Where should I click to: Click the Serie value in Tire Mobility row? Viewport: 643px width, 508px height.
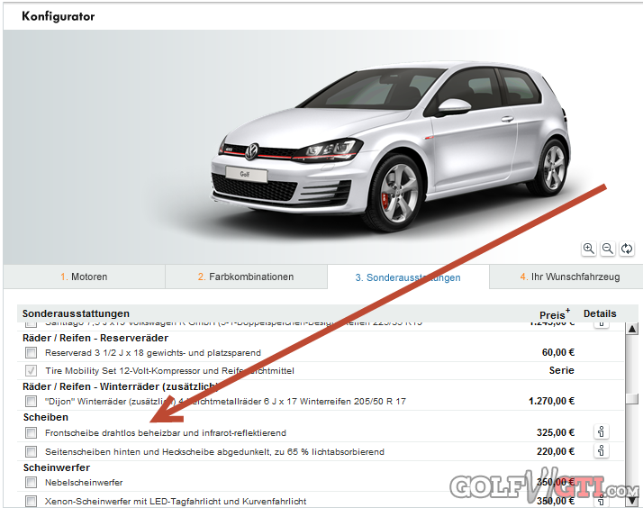point(561,370)
